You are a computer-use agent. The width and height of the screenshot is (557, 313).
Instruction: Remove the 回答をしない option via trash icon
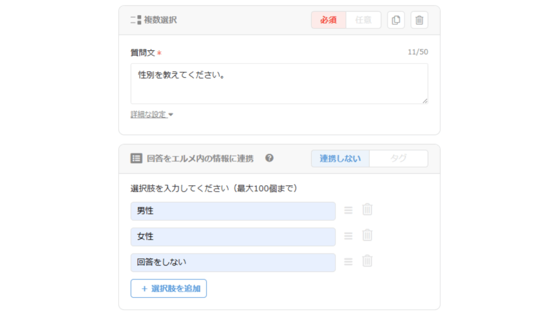tap(368, 261)
